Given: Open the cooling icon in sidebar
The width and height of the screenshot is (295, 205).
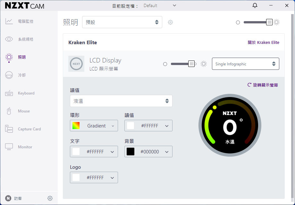Looking at the screenshot, I should pyautogui.click(x=9, y=75).
